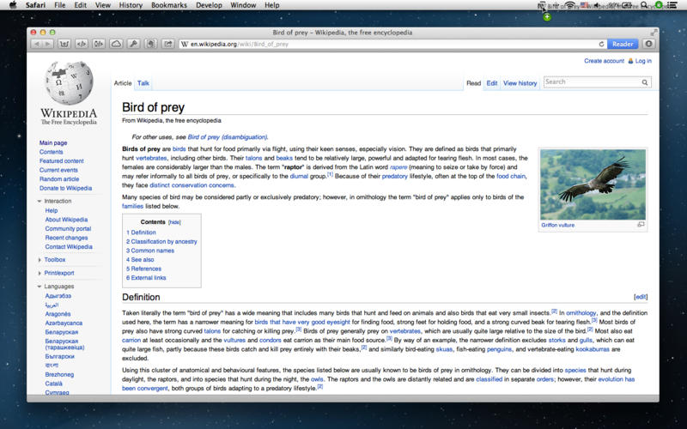Click the Wikipedia globe logo
This screenshot has width=687, height=429.
coord(70,83)
